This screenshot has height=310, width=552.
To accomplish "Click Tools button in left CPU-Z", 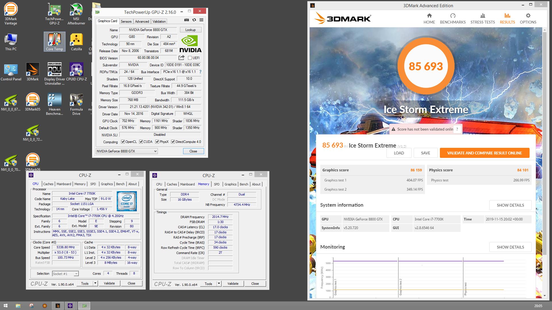I will [85, 283].
